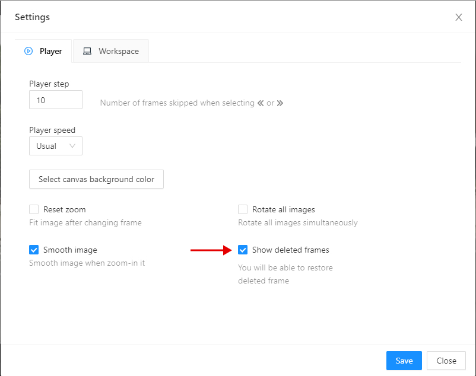Image resolution: width=476 pixels, height=376 pixels.
Task: Click the play-circle icon on Player tab
Action: coord(28,51)
